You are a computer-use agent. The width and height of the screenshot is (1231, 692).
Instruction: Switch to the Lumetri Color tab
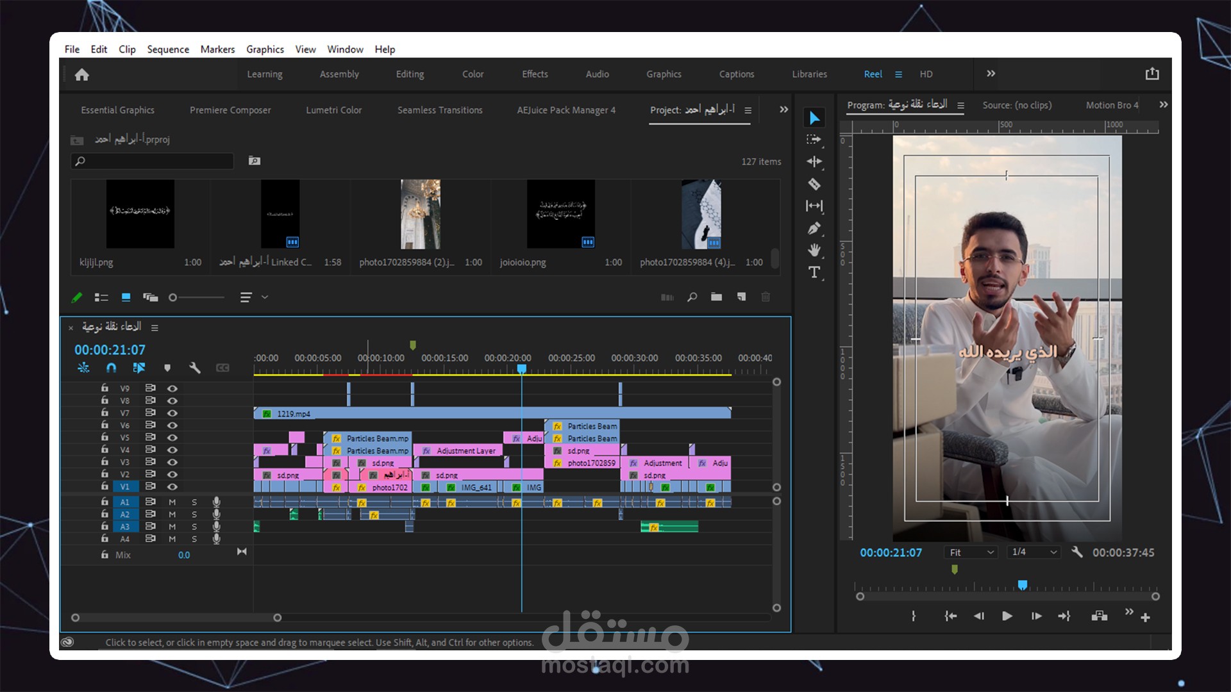tap(333, 110)
